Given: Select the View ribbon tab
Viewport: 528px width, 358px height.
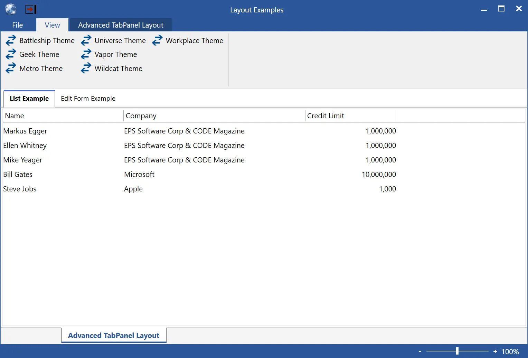Looking at the screenshot, I should click(x=52, y=25).
